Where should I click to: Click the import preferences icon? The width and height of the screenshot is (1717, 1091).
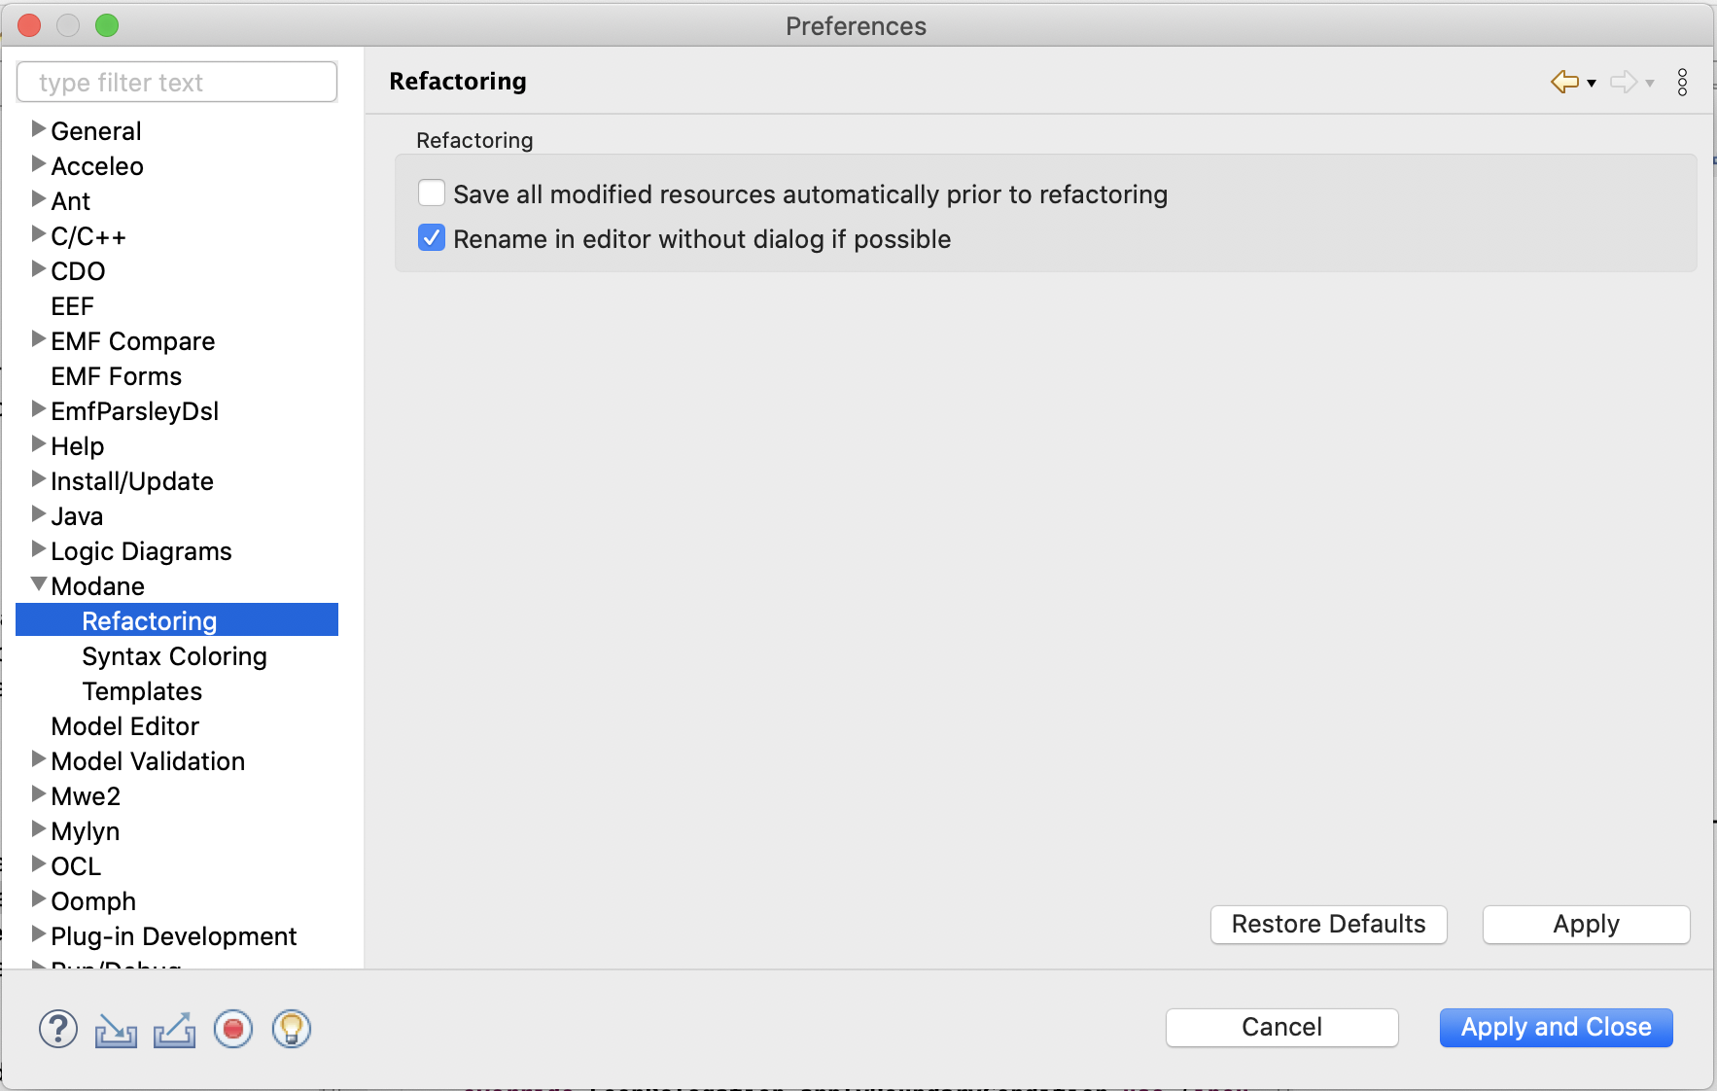(116, 1030)
